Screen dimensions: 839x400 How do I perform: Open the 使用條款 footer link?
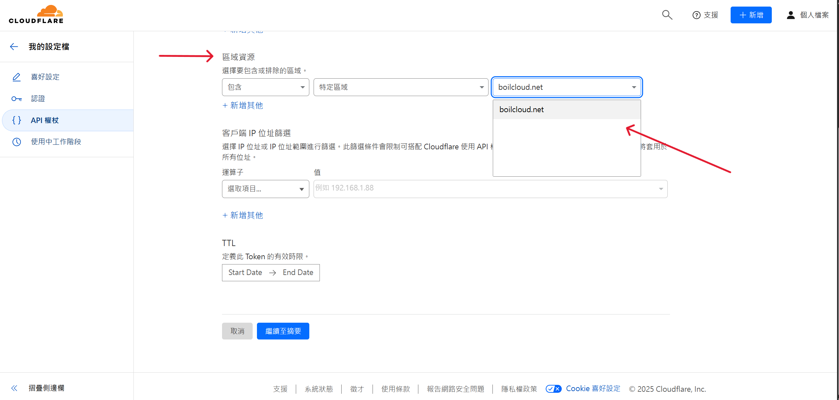395,389
